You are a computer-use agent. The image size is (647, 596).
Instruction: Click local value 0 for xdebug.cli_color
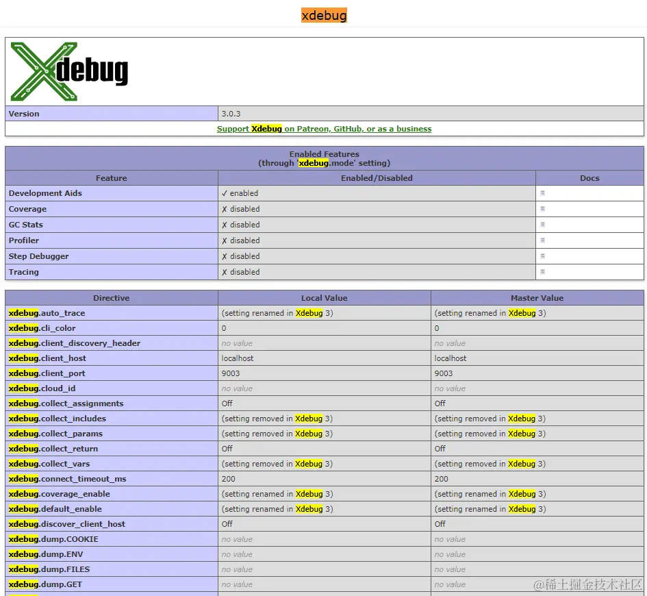[x=224, y=328]
